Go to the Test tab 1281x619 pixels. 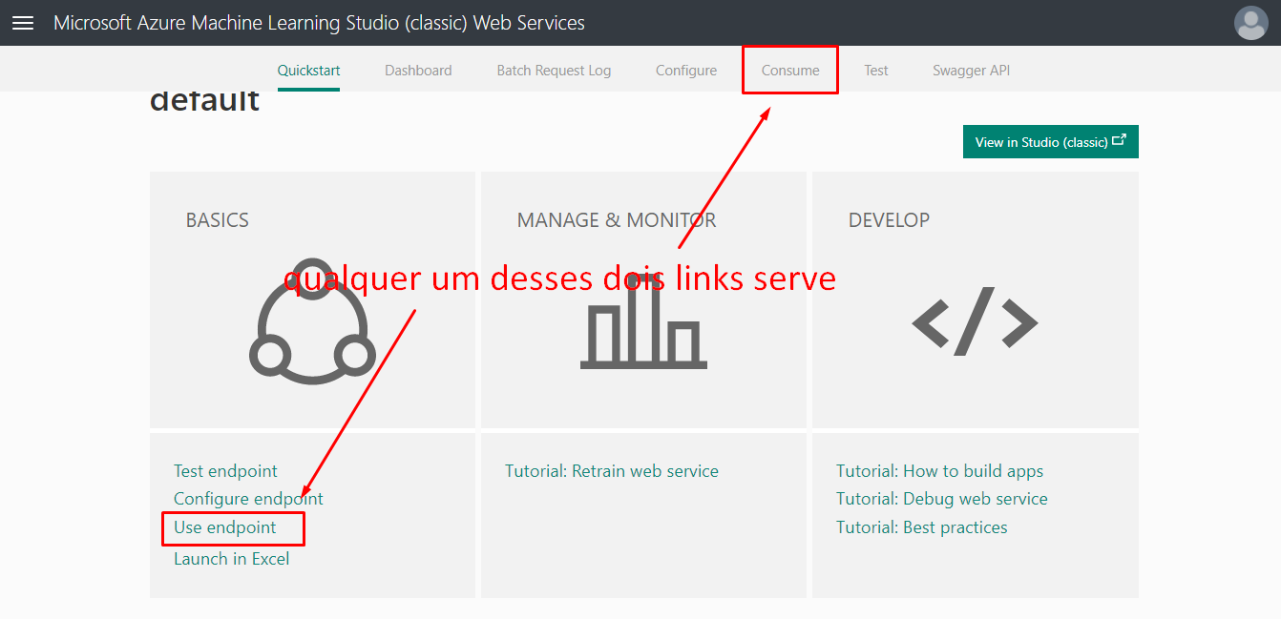tap(876, 71)
